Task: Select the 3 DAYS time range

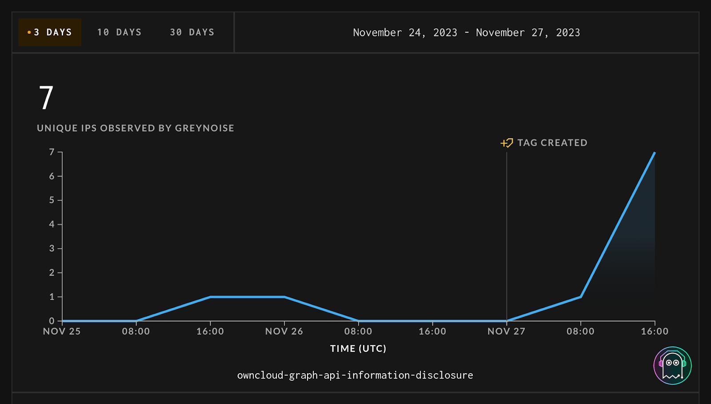Action: (50, 32)
